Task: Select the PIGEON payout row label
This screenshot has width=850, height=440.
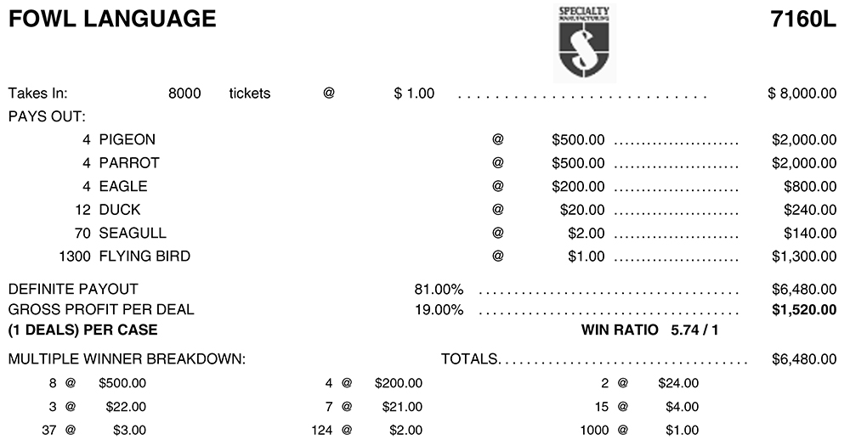Action: coord(127,139)
